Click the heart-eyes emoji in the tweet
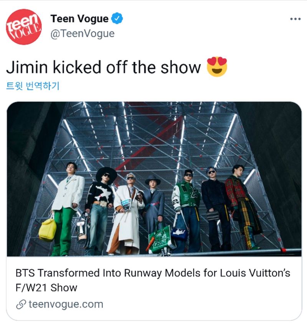This screenshot has width=307, height=326. coord(217,67)
